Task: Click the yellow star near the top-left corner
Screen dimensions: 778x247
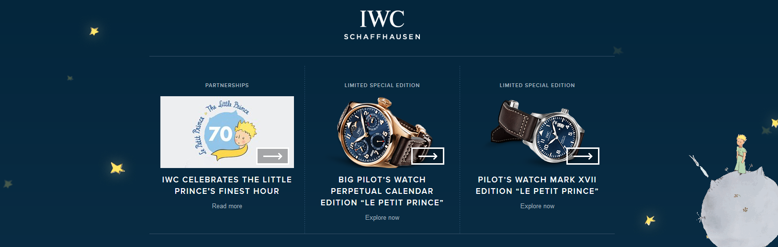Action: 94,31
